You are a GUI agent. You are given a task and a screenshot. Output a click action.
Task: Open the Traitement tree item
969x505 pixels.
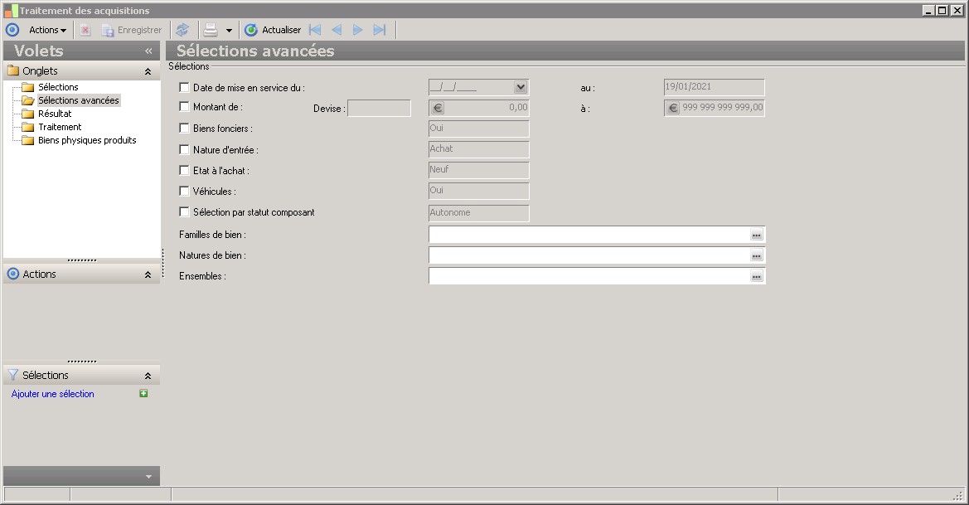(x=60, y=127)
